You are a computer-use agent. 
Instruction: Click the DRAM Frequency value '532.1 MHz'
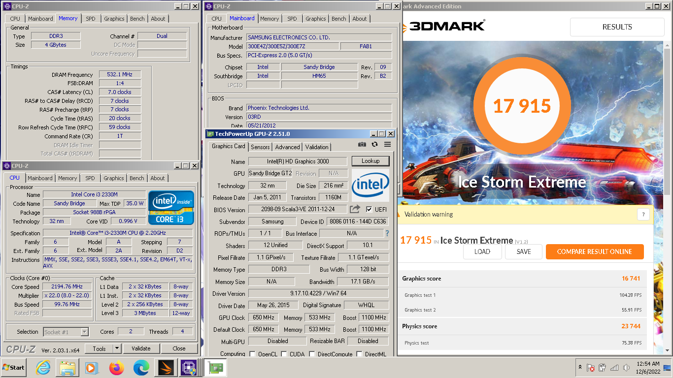coord(120,74)
